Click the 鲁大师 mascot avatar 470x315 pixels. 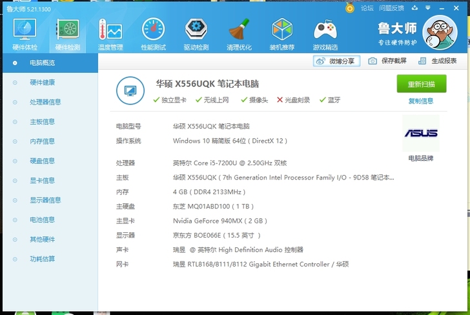440,32
